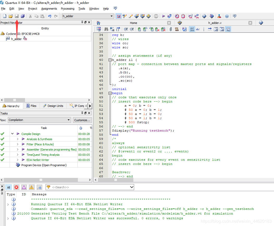Save the current file
This screenshot has height=226, width=274.
[17, 16]
